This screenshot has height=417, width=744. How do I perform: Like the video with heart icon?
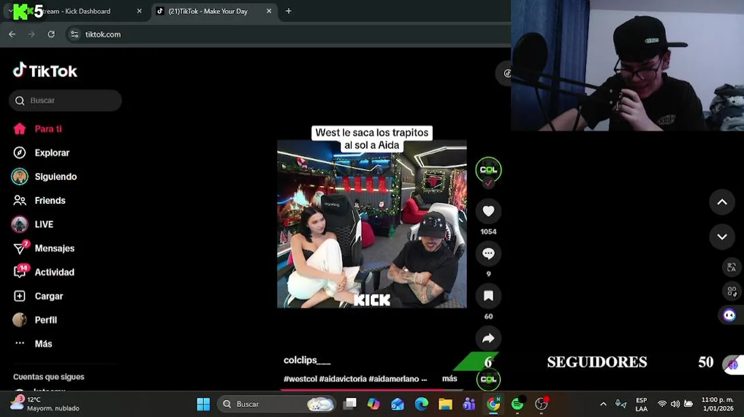pos(488,211)
